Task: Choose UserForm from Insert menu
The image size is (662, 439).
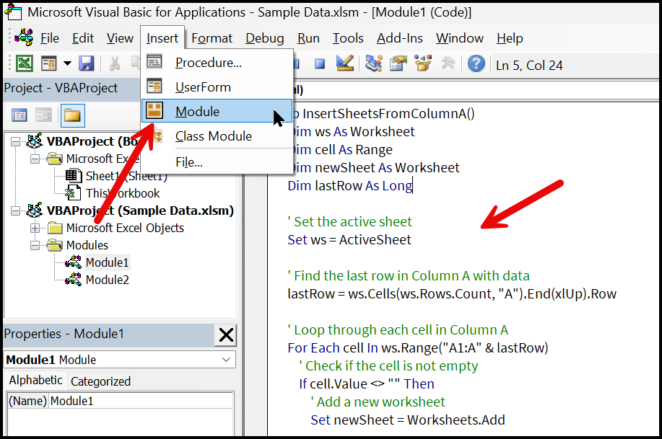Action: [x=217, y=87]
